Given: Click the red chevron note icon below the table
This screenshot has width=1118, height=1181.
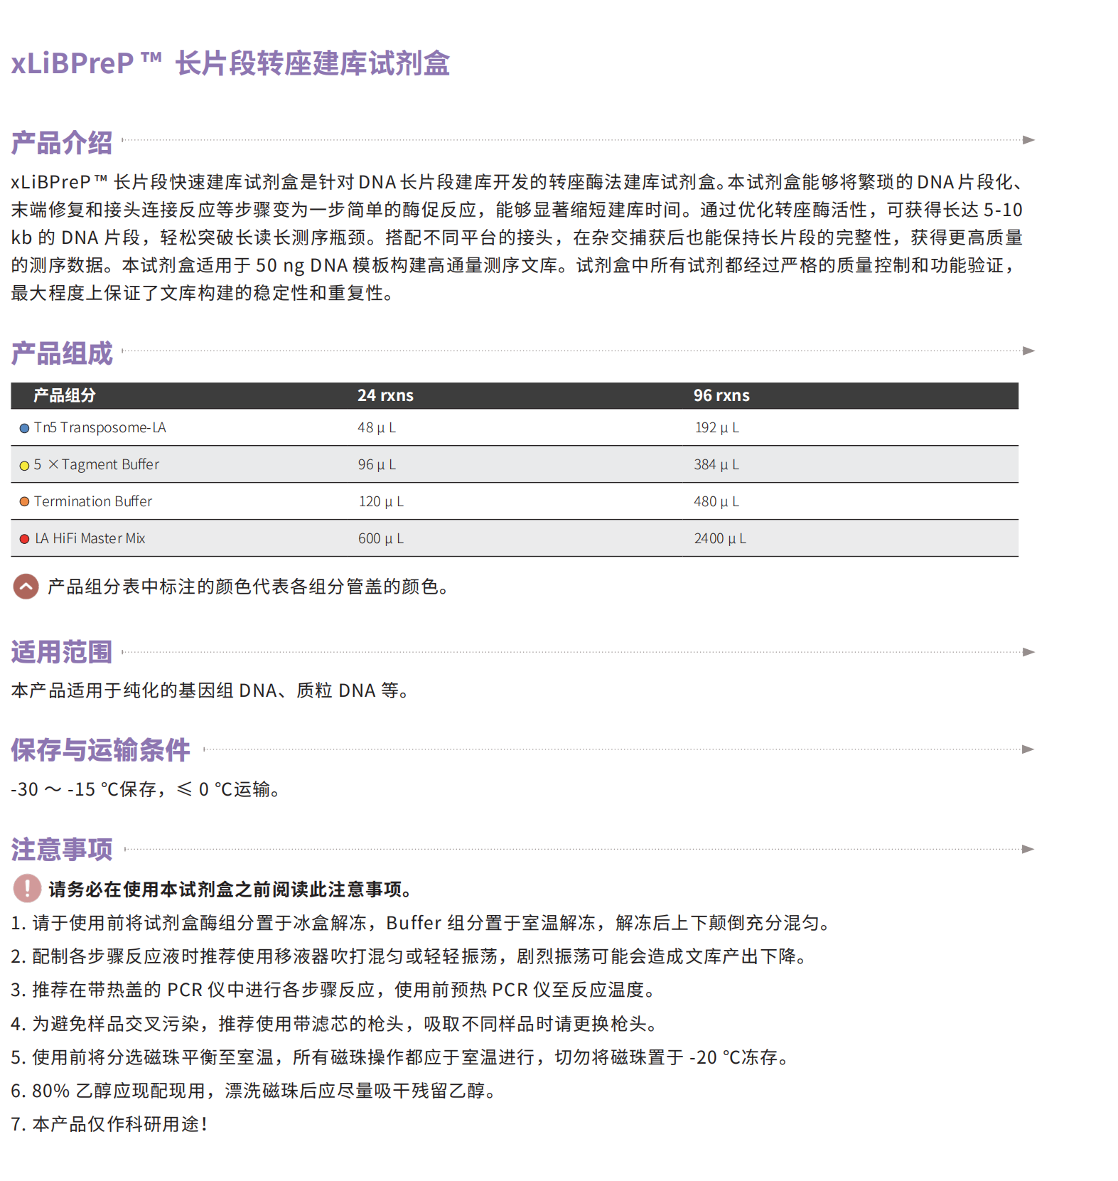Looking at the screenshot, I should (x=26, y=587).
